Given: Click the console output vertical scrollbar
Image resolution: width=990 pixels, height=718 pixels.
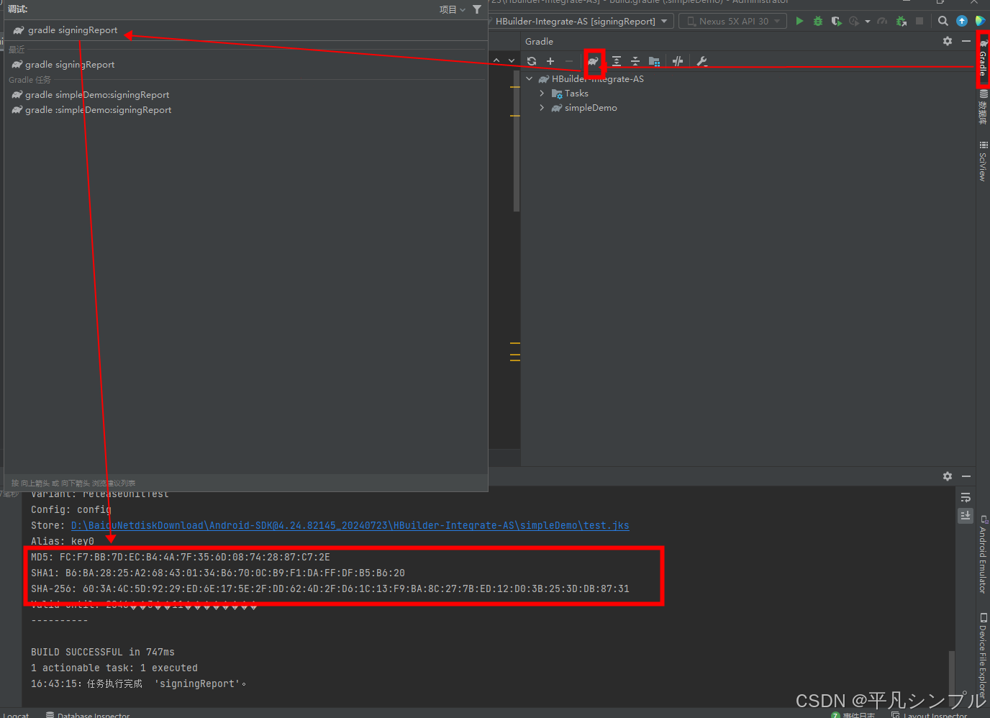Looking at the screenshot, I should [952, 678].
